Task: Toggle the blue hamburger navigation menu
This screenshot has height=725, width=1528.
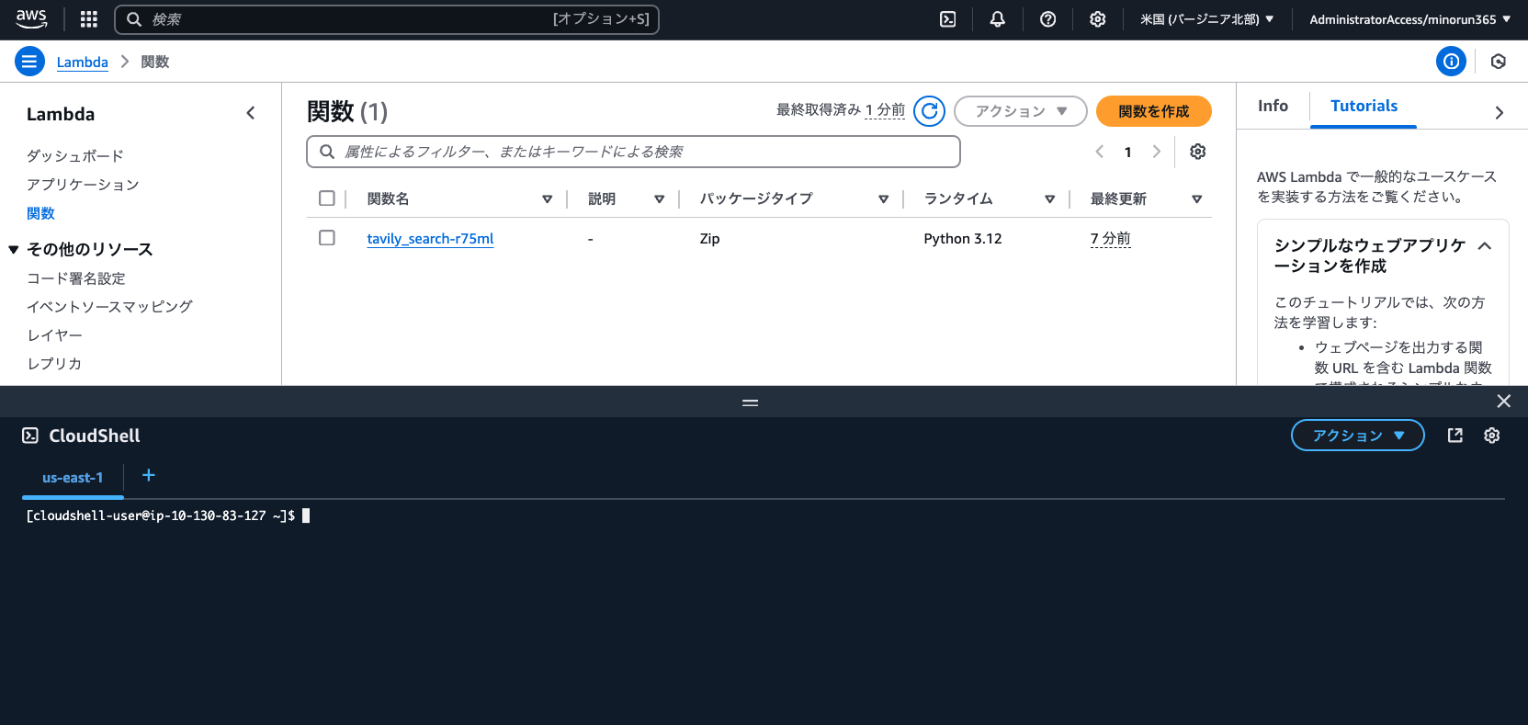Action: [29, 62]
